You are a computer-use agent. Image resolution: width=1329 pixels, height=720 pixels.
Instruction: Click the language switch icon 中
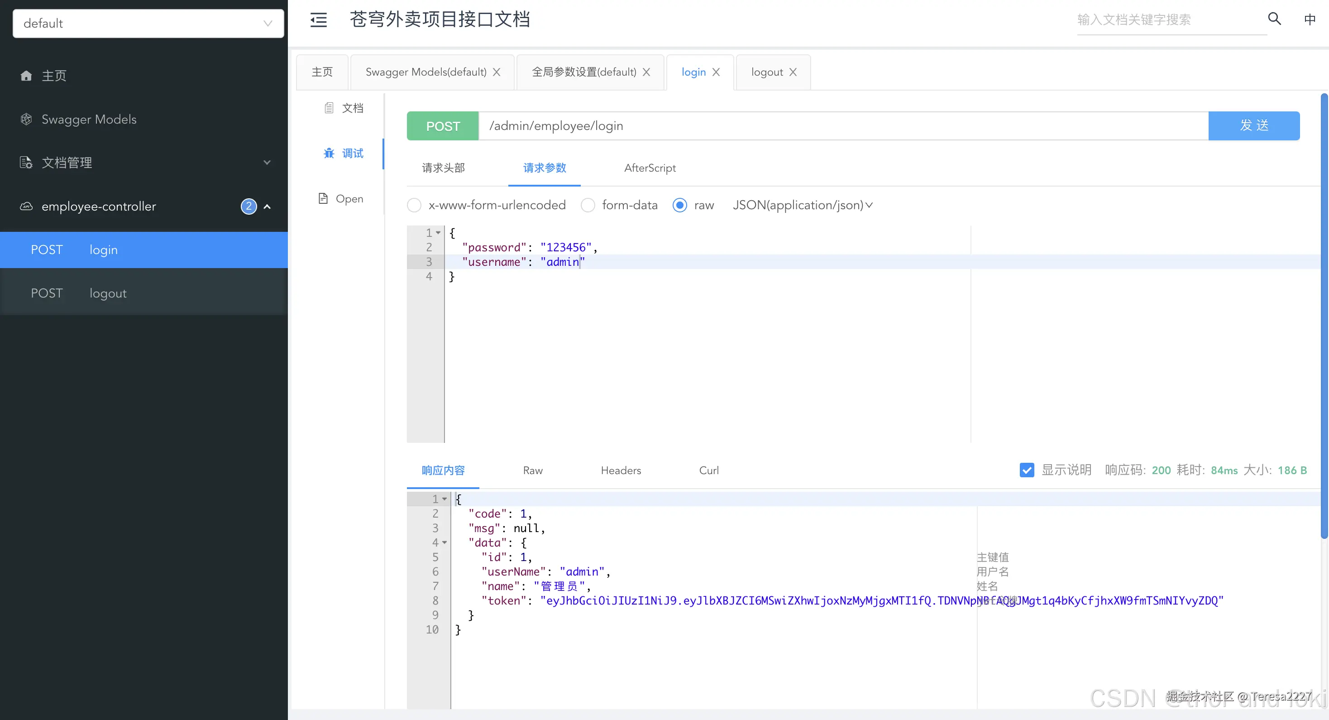click(1310, 19)
